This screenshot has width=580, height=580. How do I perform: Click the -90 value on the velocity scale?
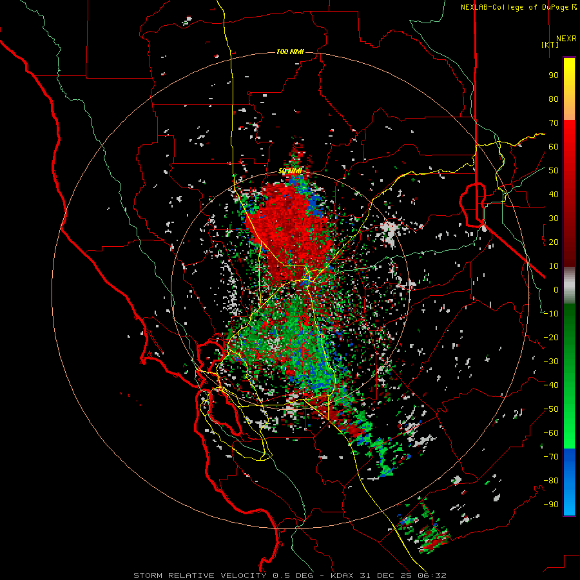pos(551,505)
